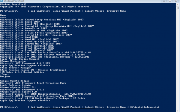Click the 'VMware vSphere Client 6.0' line
180x112 pixels.
(x=18, y=92)
